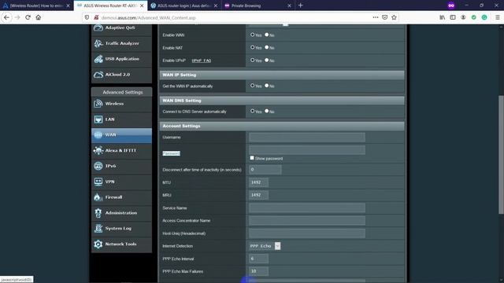Image resolution: width=504 pixels, height=283 pixels.
Task: Select the WAN globe icon
Action: click(x=98, y=135)
